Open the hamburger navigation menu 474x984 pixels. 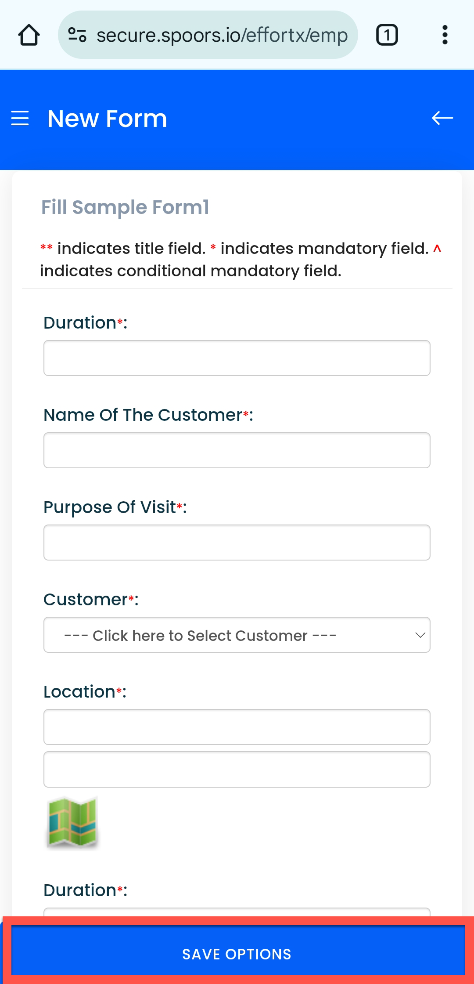coord(20,119)
